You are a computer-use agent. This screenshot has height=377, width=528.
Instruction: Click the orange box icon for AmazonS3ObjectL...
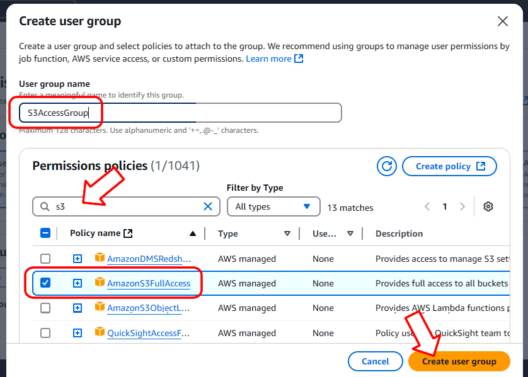(100, 307)
